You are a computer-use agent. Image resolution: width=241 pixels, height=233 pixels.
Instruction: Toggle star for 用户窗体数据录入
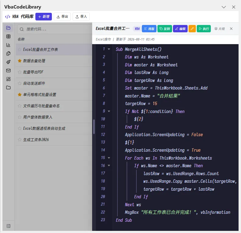[20, 117]
